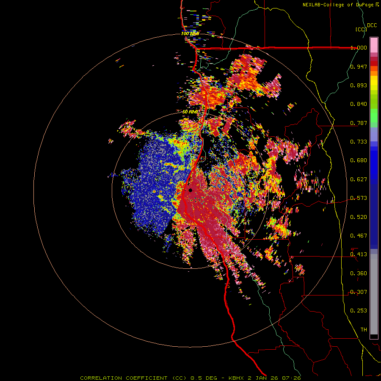Image resolution: width=381 pixels, height=381 pixels.
Task: Click the DCC label above the color bar
Action: (372, 25)
